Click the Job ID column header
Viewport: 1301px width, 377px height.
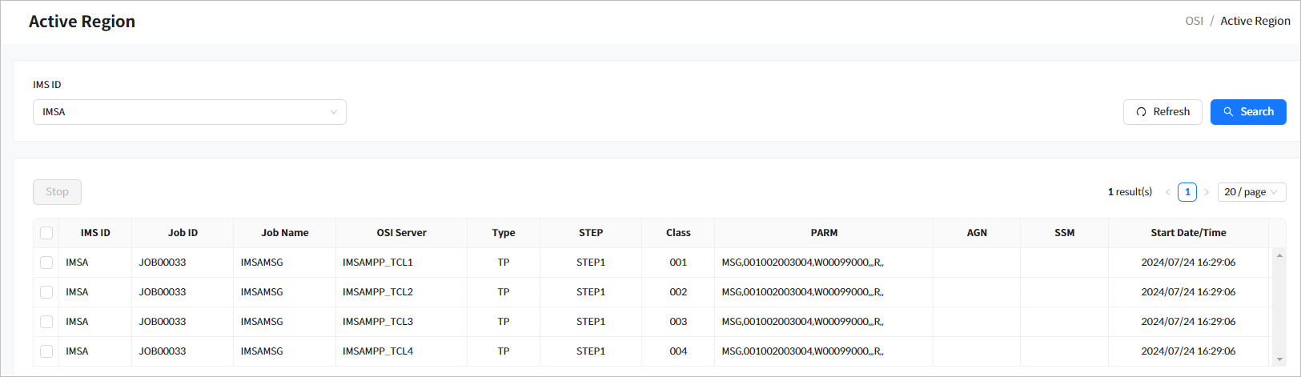pos(183,233)
